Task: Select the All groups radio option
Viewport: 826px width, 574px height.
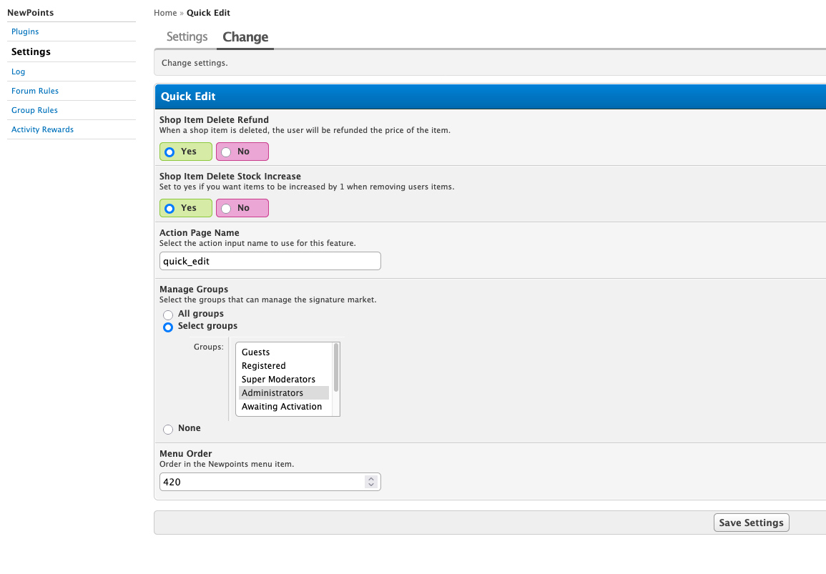Action: [x=168, y=315]
